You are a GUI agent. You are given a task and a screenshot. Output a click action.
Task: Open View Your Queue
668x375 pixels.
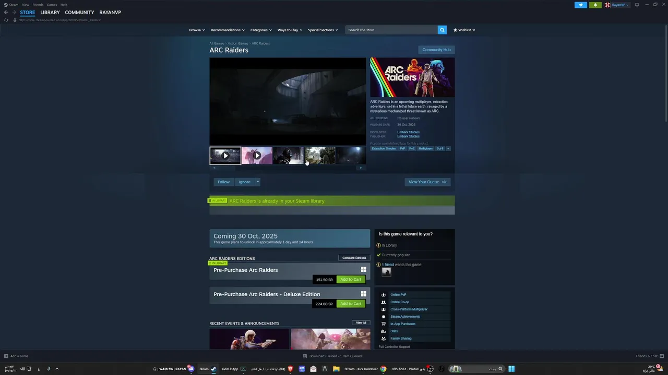click(x=427, y=182)
